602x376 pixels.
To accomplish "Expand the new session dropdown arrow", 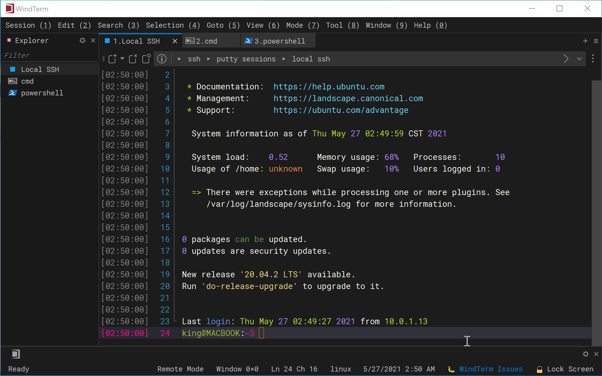I will point(122,58).
